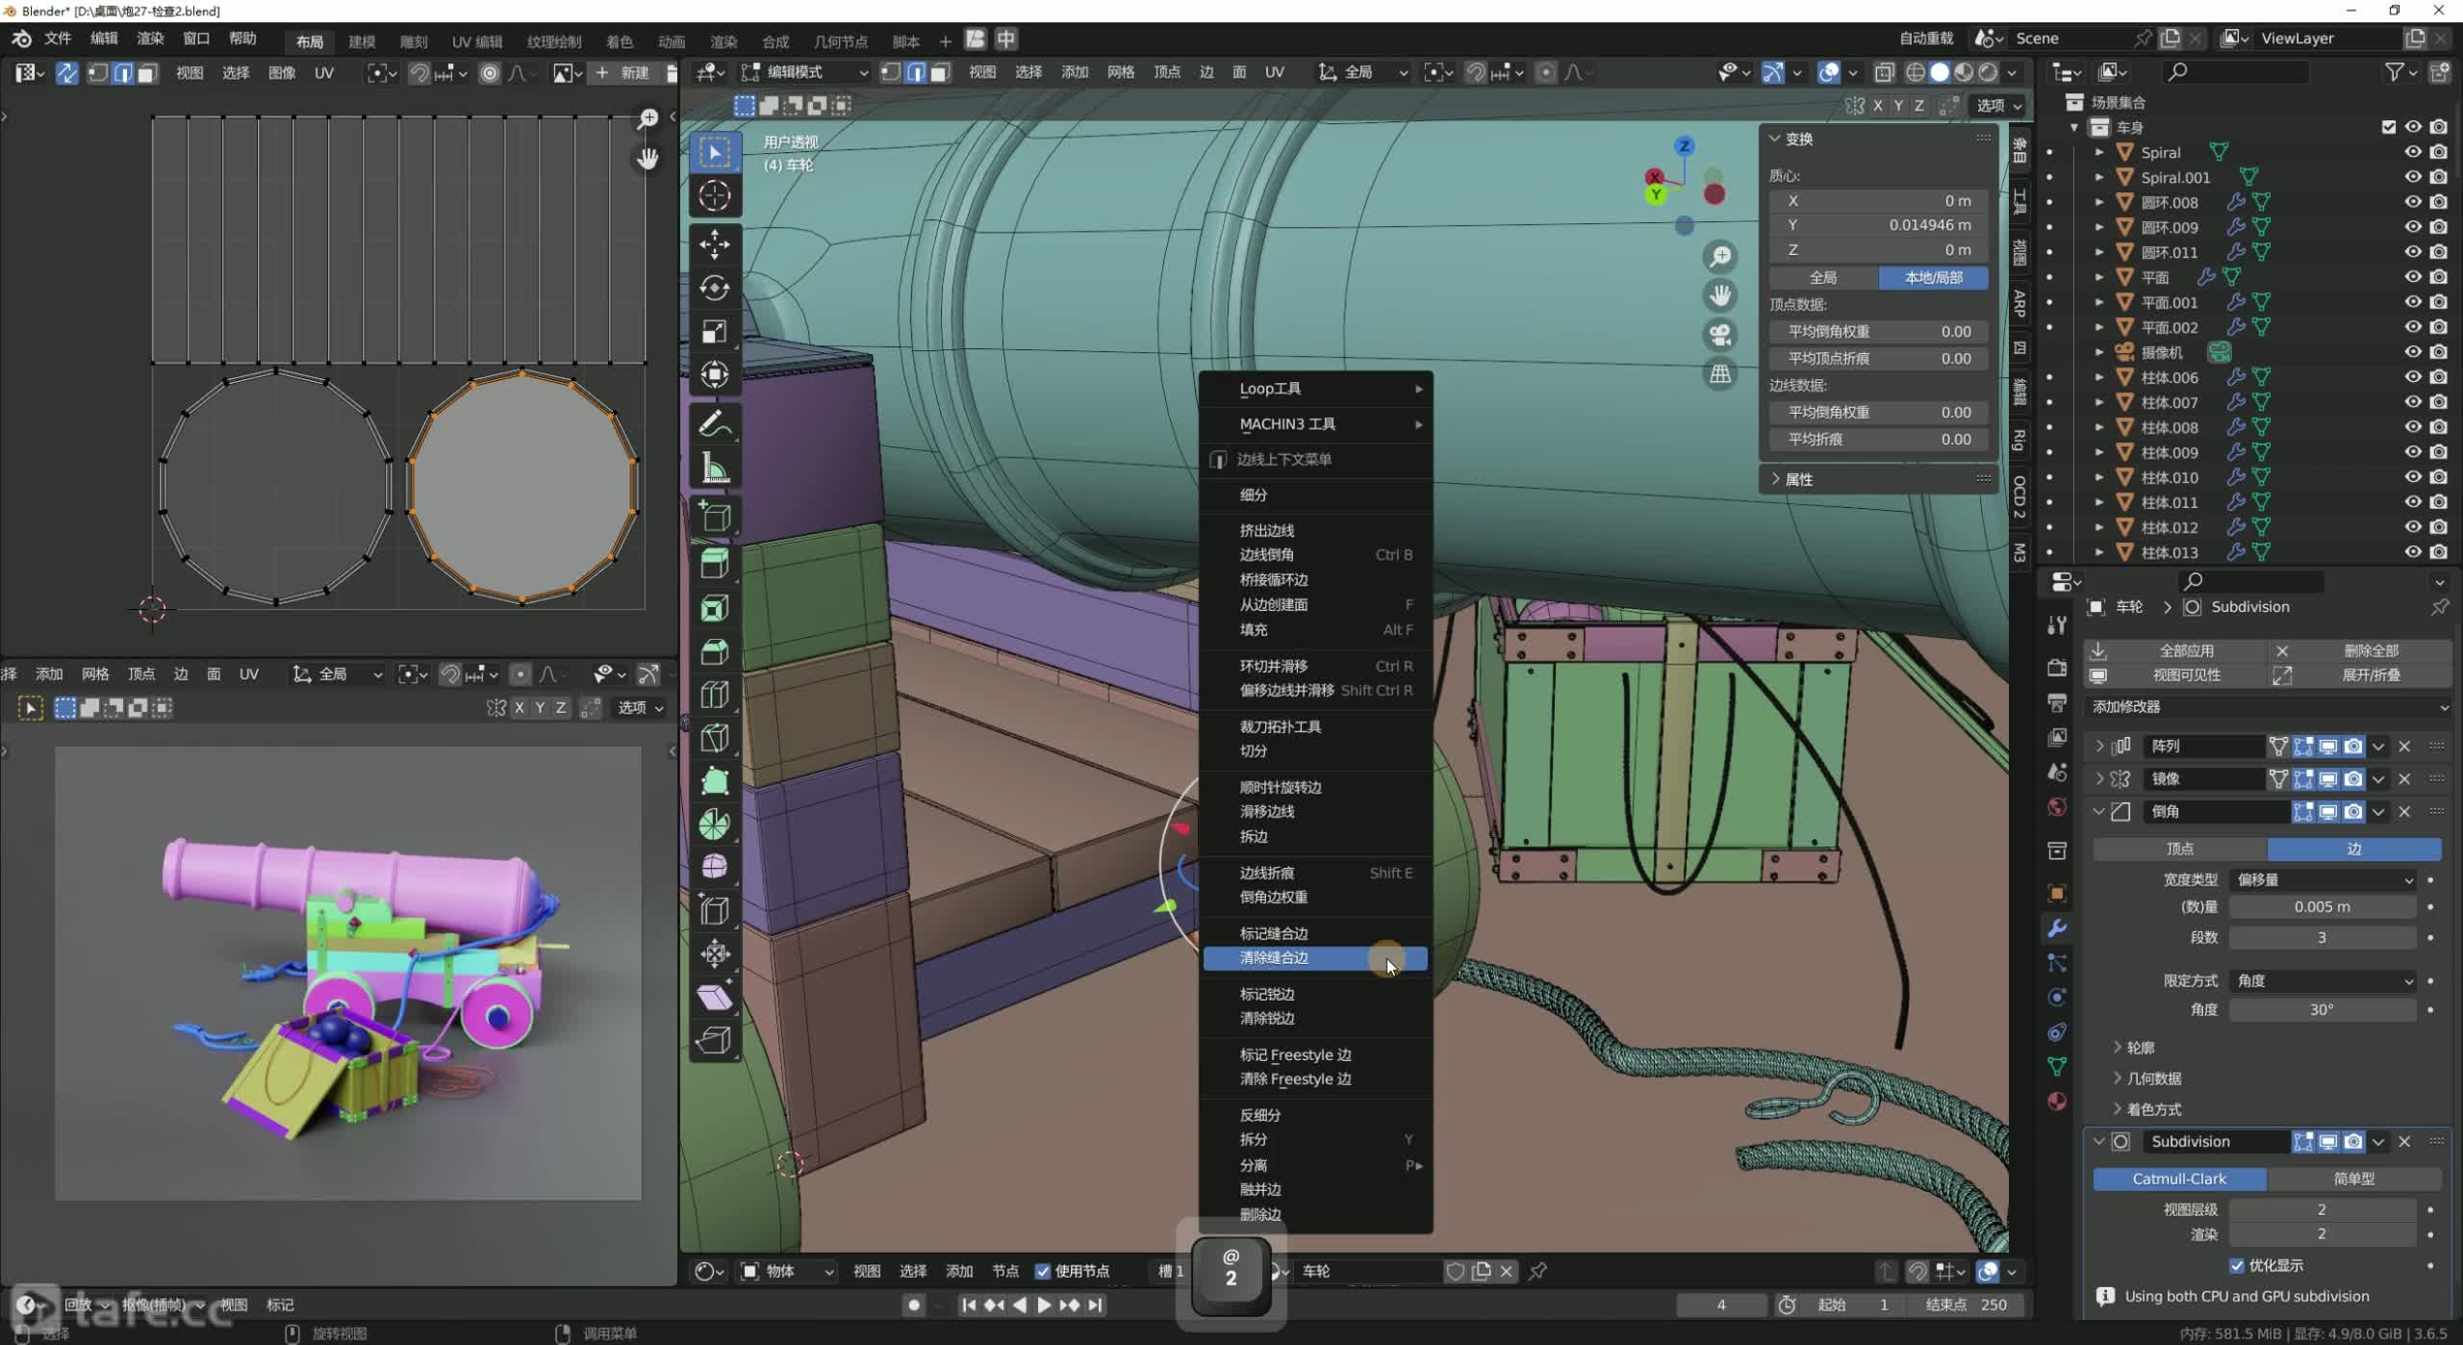Image resolution: width=2463 pixels, height=1345 pixels.
Task: Toggle 使用节点 checkbox in shader editor header
Action: 1043,1271
